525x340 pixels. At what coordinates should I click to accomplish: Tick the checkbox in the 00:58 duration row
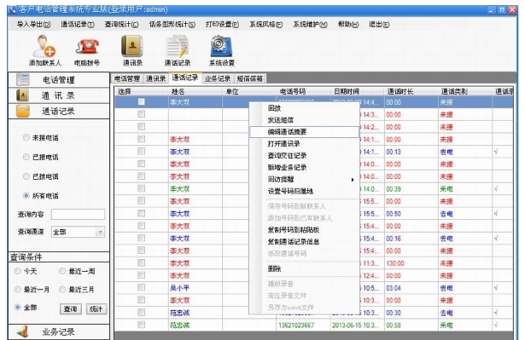tap(142, 325)
